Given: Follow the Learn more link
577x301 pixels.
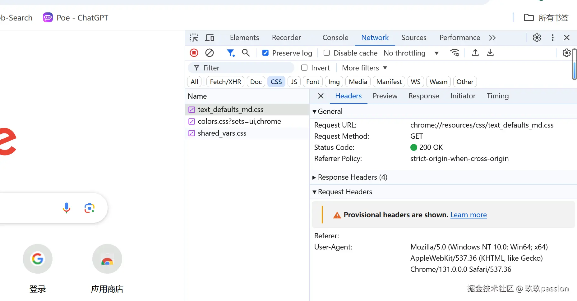Looking at the screenshot, I should pyautogui.click(x=469, y=215).
